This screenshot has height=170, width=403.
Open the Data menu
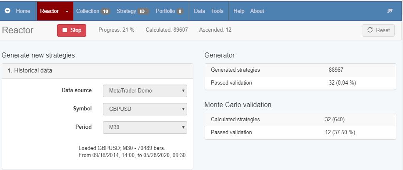click(x=199, y=11)
